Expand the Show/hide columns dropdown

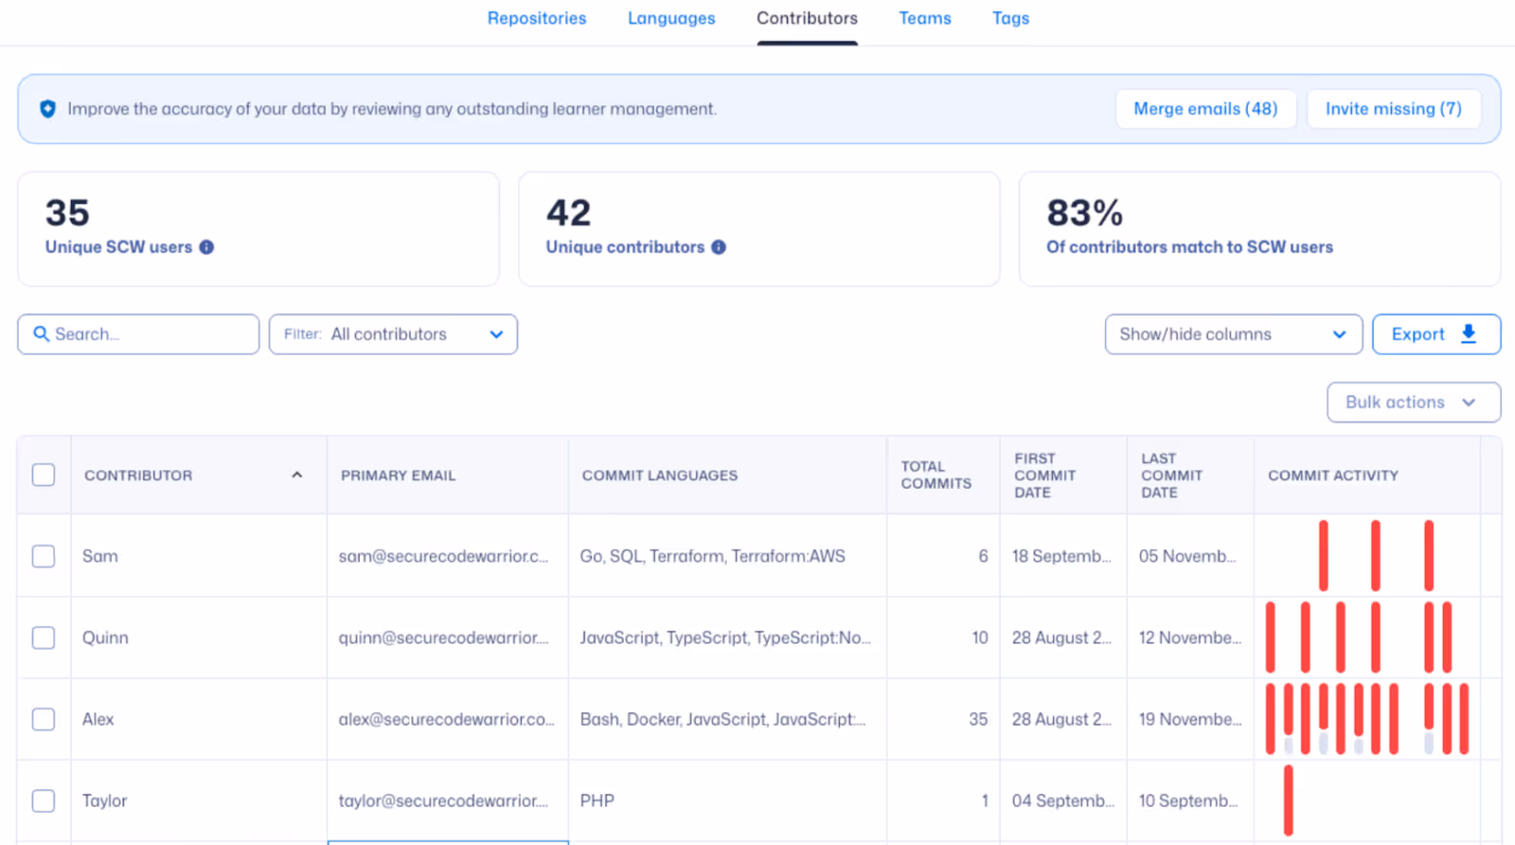pyautogui.click(x=1233, y=334)
